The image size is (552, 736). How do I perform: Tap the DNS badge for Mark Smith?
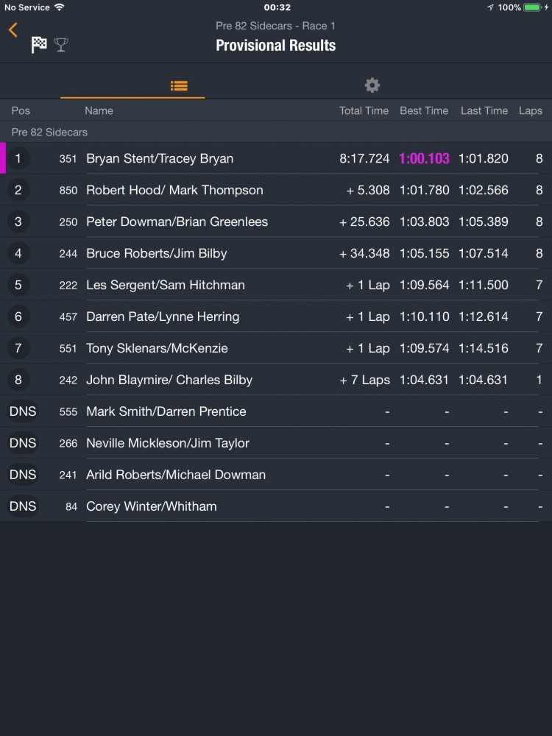tap(23, 411)
